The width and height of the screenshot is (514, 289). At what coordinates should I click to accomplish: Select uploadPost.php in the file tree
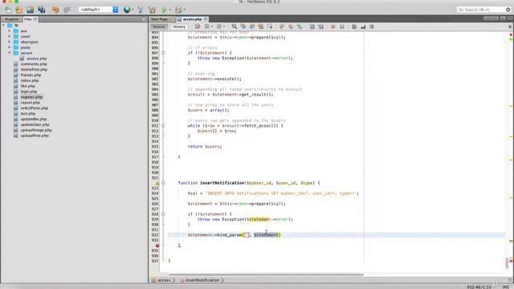[x=35, y=136]
